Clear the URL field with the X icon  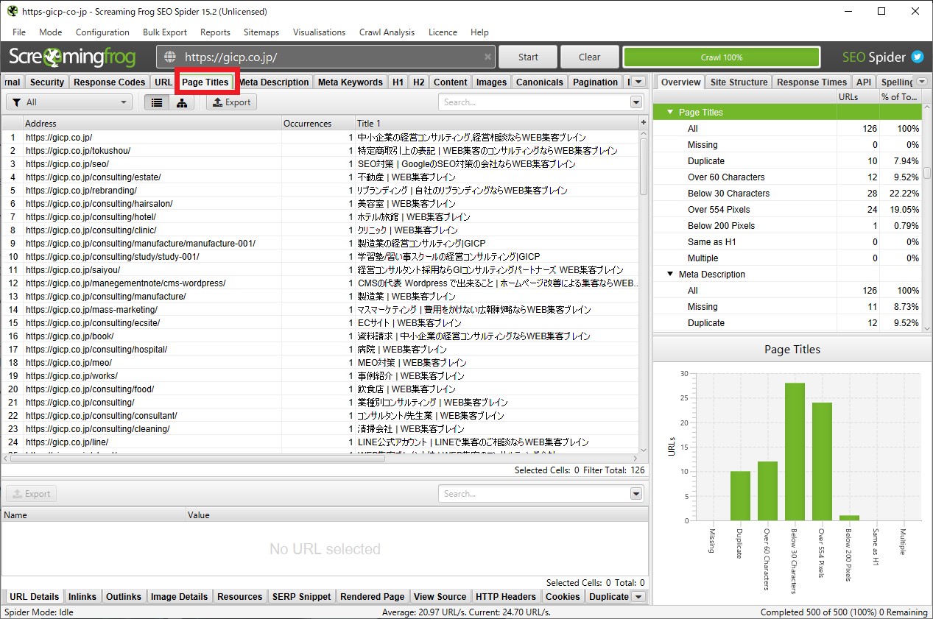tap(487, 57)
